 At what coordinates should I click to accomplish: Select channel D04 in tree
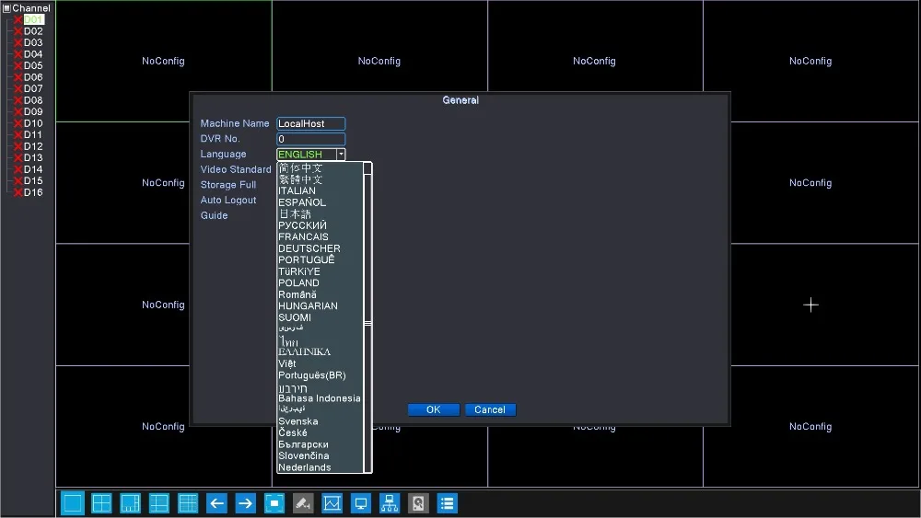click(33, 54)
